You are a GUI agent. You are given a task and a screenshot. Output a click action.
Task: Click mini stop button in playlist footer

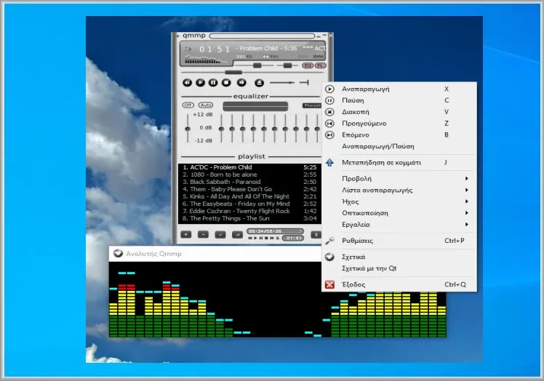pyautogui.click(x=266, y=238)
